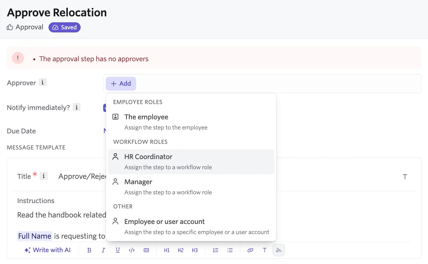Viewport: 428px width, 264px height.
Task: Click the signature icon in the toolbar
Action: pos(279,250)
